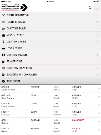Toggle the pink hamburger menu button
Image resolution: width=101 pixels, height=135 pixels.
97,7
